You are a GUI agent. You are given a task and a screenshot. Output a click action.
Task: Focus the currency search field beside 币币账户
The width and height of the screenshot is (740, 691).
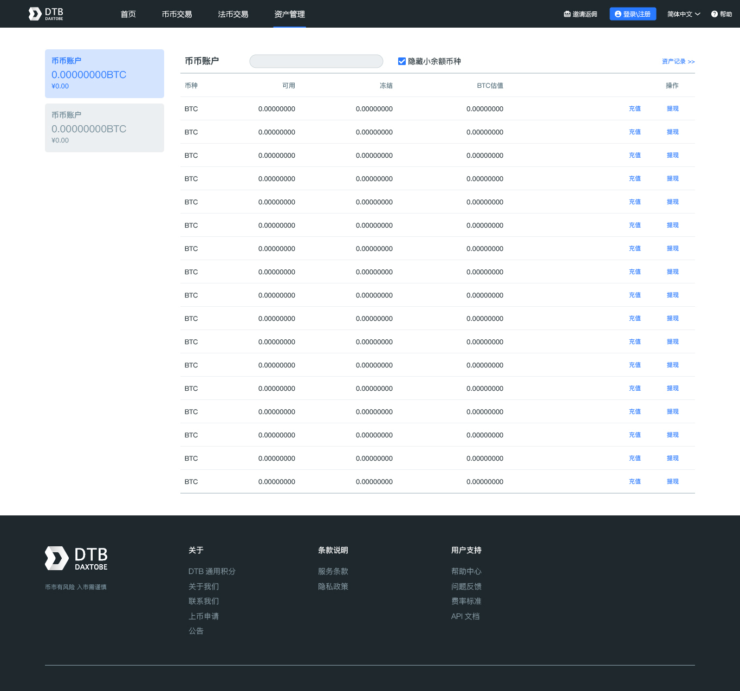tap(316, 61)
